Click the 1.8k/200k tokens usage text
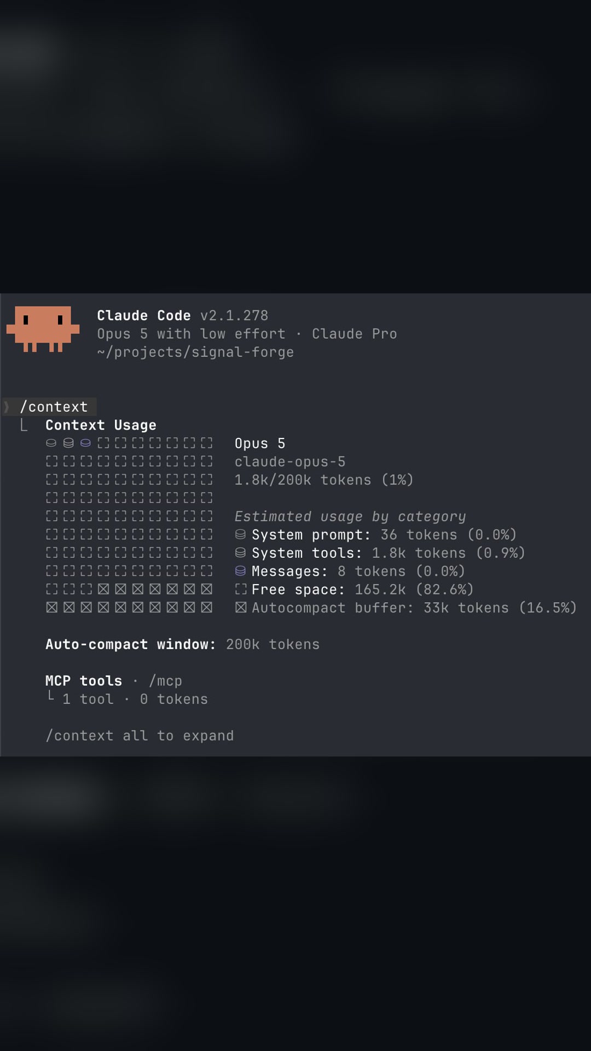The height and width of the screenshot is (1051, 591). coord(324,480)
